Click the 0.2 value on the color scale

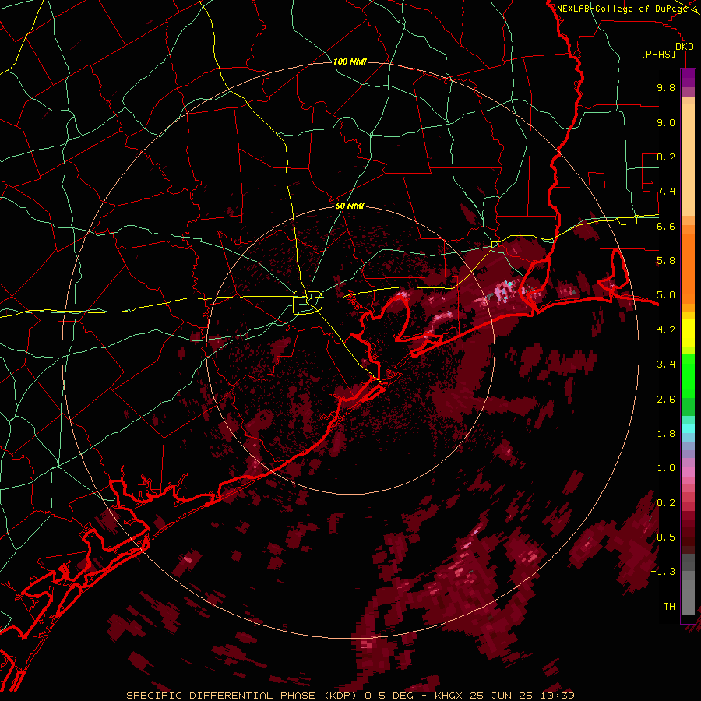[x=666, y=502]
